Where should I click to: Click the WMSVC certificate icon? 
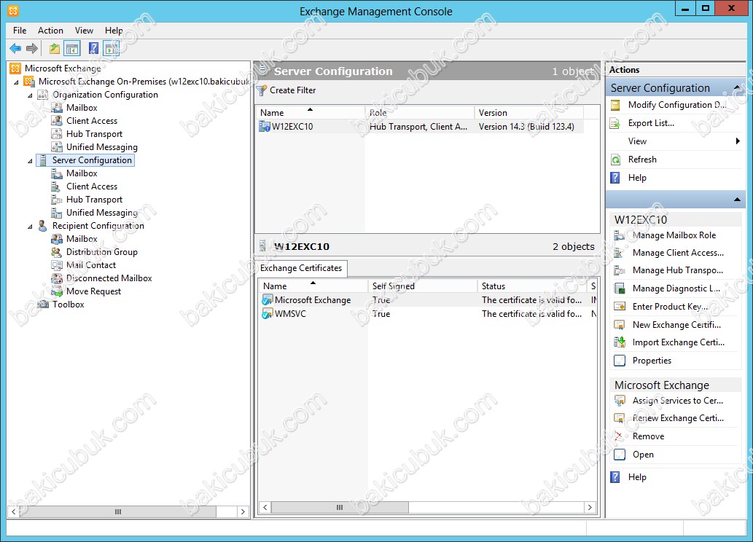[267, 314]
